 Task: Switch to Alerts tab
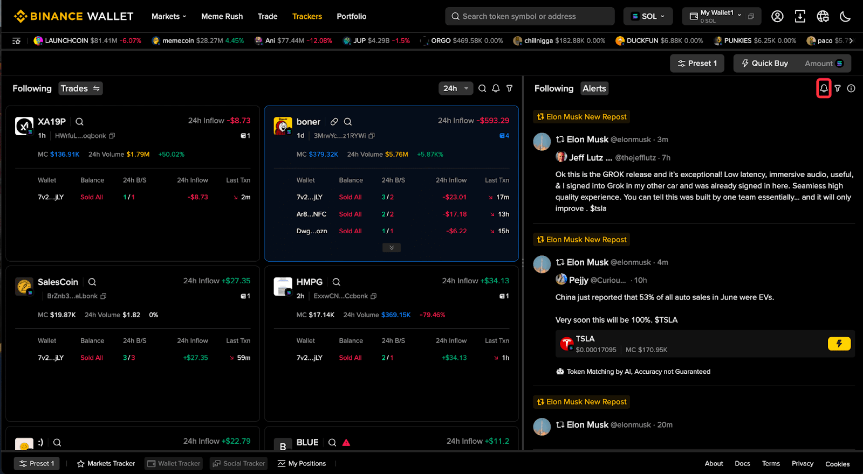coord(594,88)
